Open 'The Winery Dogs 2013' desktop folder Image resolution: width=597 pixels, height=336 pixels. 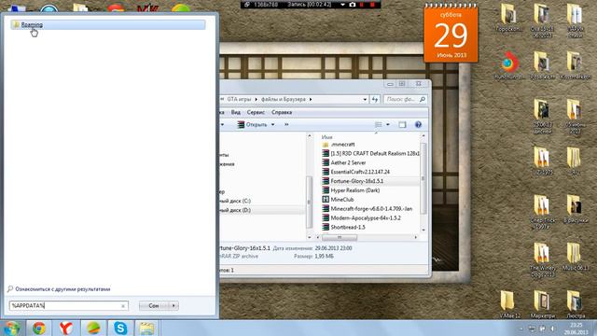542,259
